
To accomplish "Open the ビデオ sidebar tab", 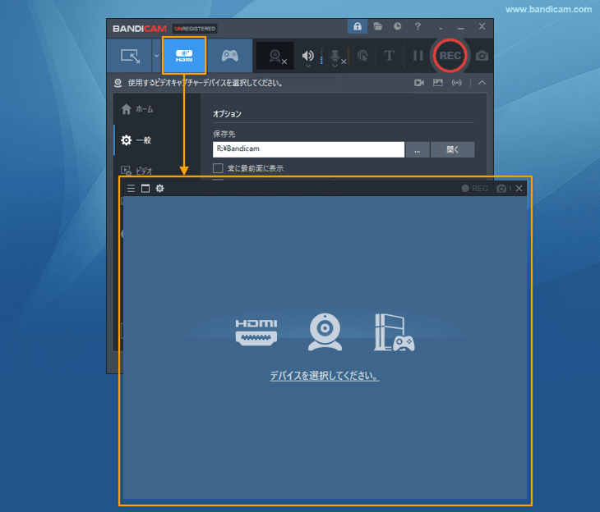I will point(136,171).
